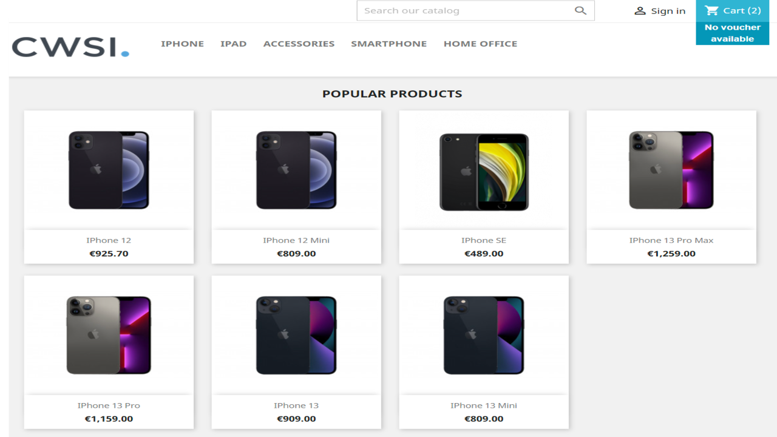The height and width of the screenshot is (437, 777).
Task: Go to ACCESSORIES category
Action: 299,44
